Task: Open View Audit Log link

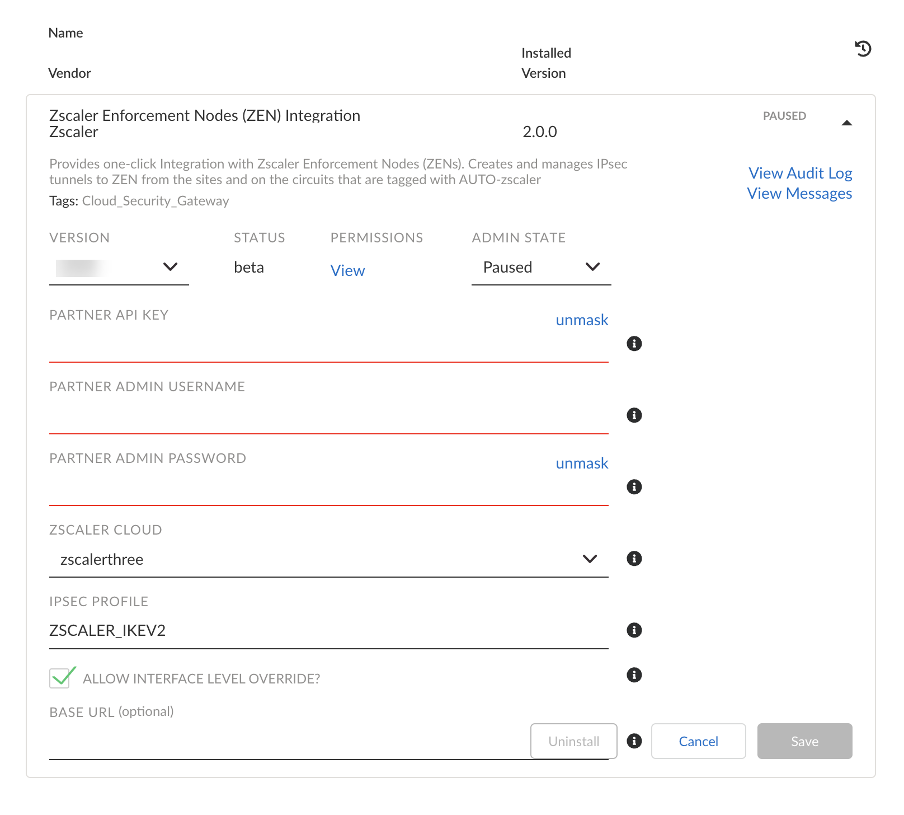Action: pyautogui.click(x=800, y=174)
